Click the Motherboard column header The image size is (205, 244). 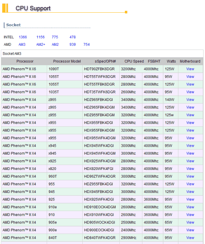(x=190, y=61)
